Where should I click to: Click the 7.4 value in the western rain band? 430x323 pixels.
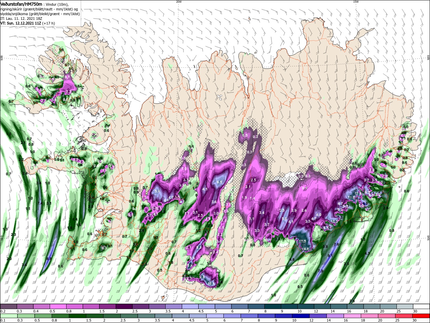pos(40,203)
